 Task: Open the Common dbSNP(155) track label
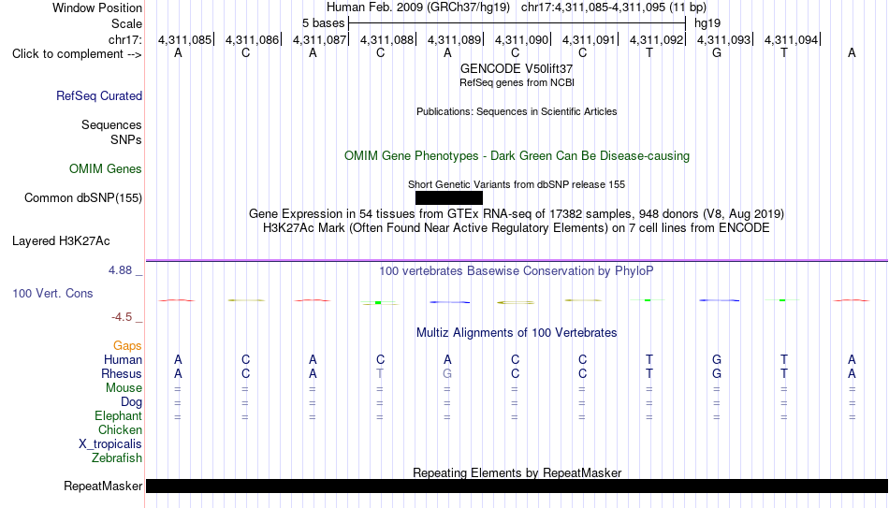[x=83, y=198]
